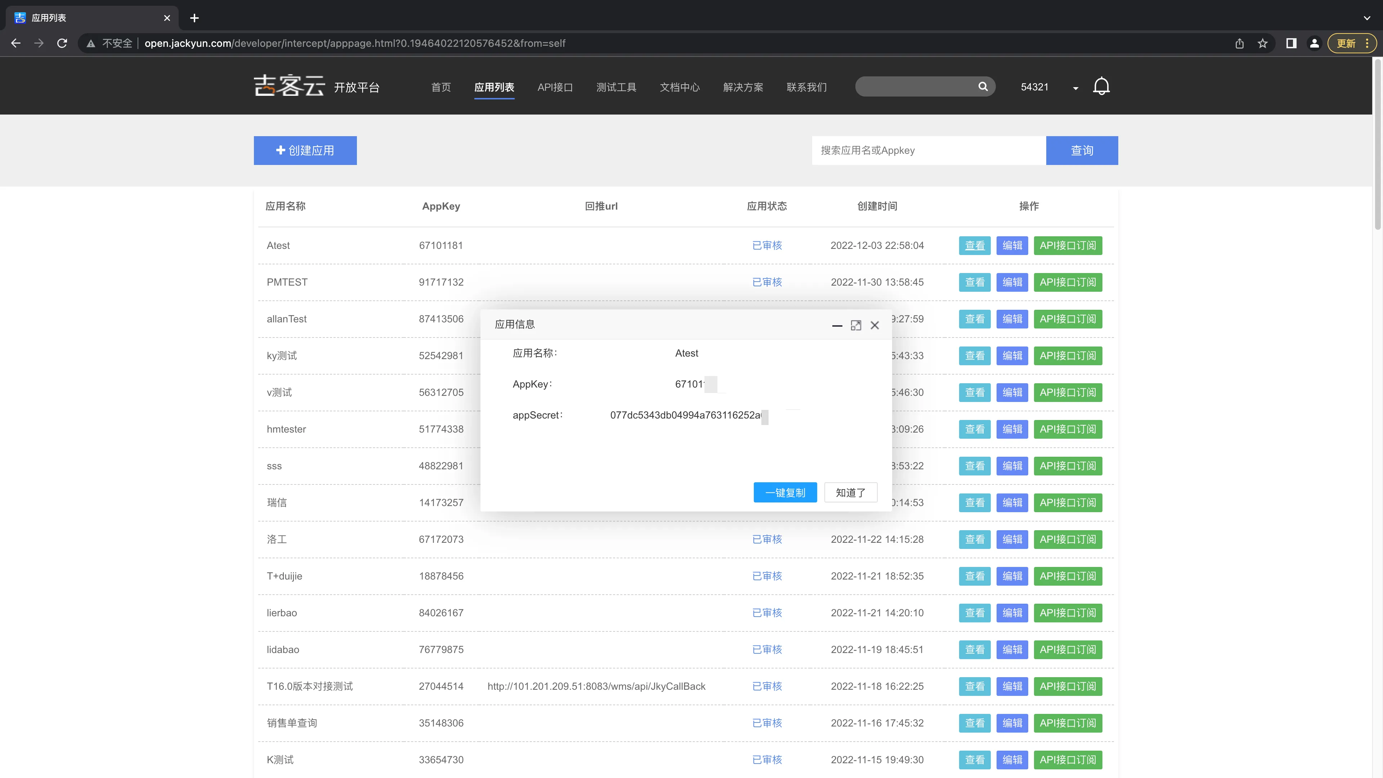1383x778 pixels.
Task: Click AppKey value 91717132
Action: (x=441, y=282)
